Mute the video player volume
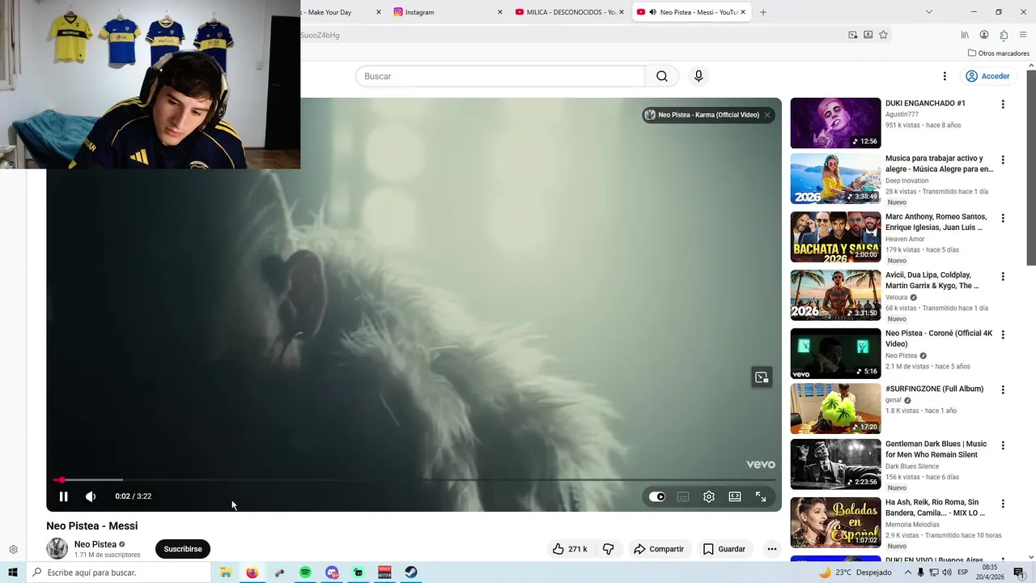 (91, 496)
